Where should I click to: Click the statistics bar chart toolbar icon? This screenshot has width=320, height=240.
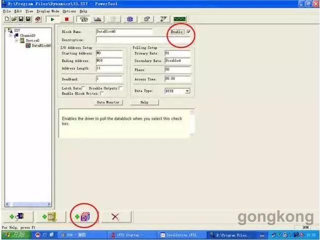(98, 19)
